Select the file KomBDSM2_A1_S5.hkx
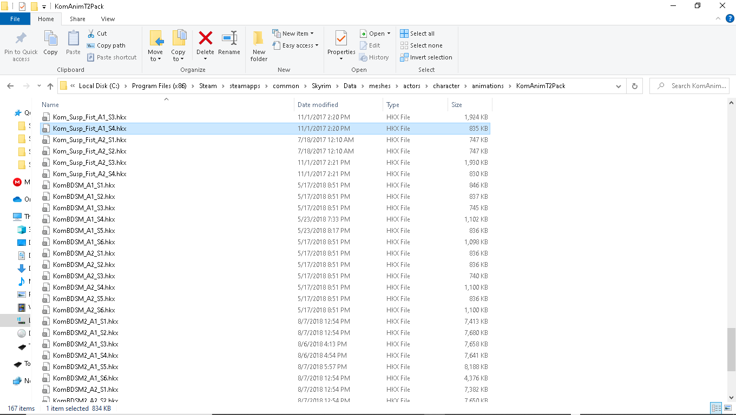The image size is (736, 415). 265,367
